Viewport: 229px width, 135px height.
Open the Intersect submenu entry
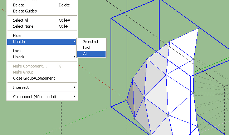[42, 87]
